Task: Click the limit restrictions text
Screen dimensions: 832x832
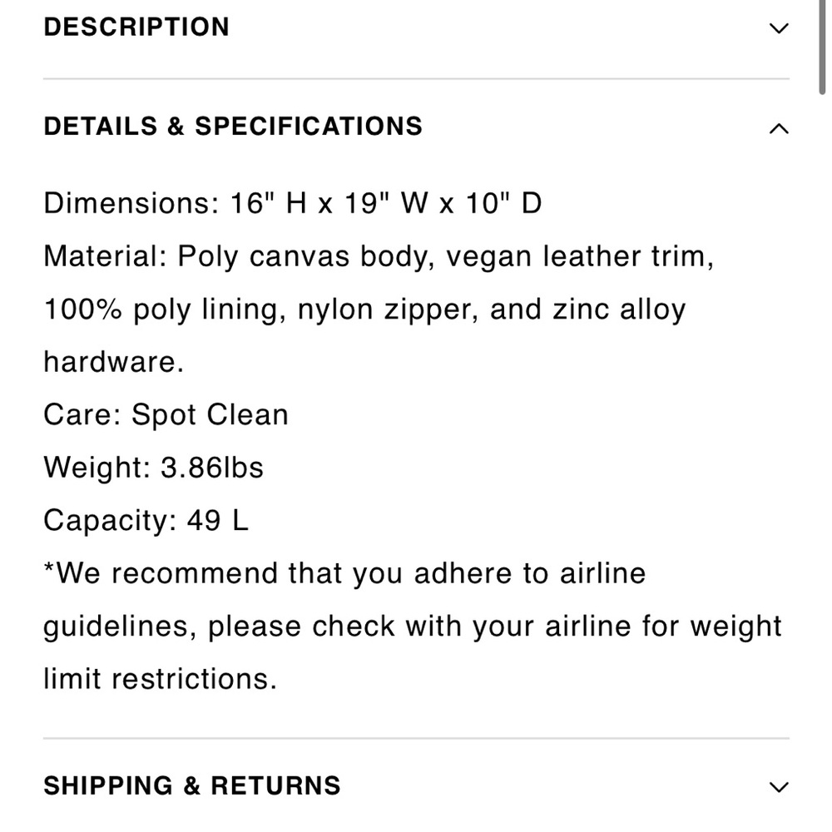Action: [x=160, y=679]
